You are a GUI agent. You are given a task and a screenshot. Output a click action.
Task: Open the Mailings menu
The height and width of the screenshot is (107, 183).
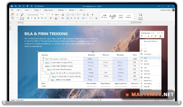coord(62,10)
